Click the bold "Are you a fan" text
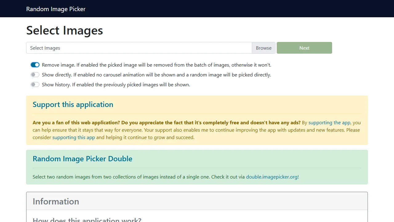 click(166, 123)
